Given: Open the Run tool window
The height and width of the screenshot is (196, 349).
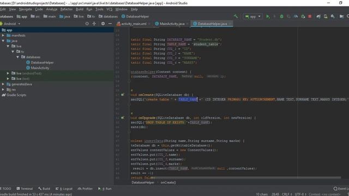Looking at the screenshot, I should [105, 189].
